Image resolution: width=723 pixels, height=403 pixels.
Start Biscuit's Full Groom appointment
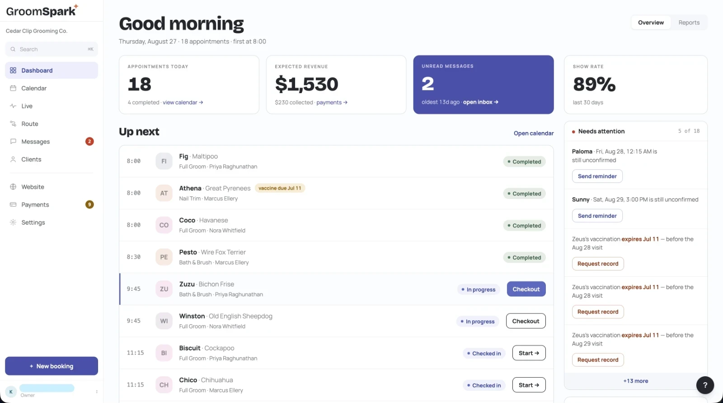click(x=529, y=353)
